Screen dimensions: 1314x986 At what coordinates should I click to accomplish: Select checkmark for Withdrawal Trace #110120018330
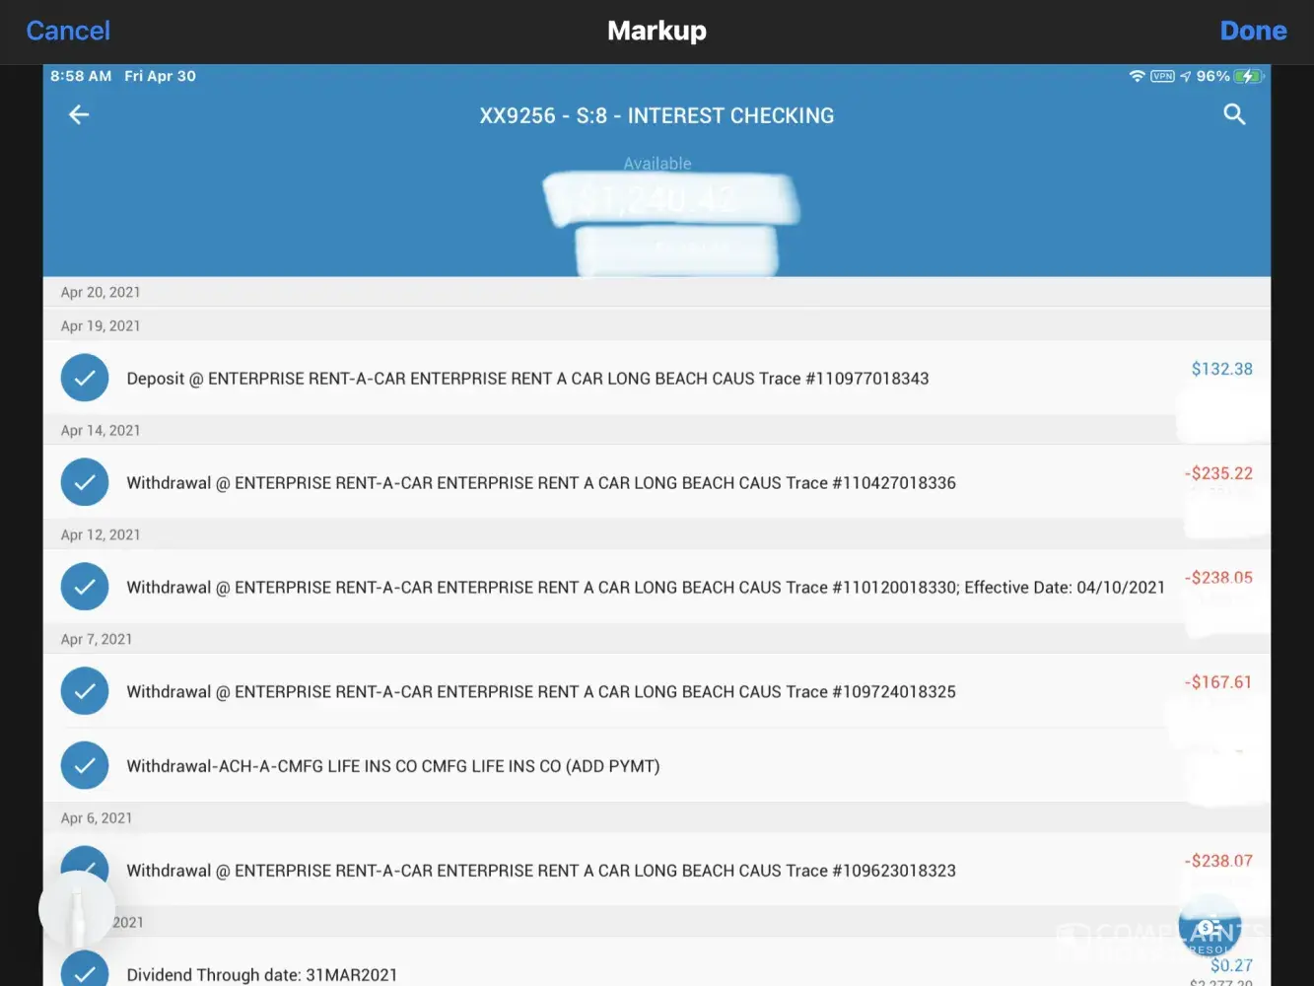click(x=85, y=587)
